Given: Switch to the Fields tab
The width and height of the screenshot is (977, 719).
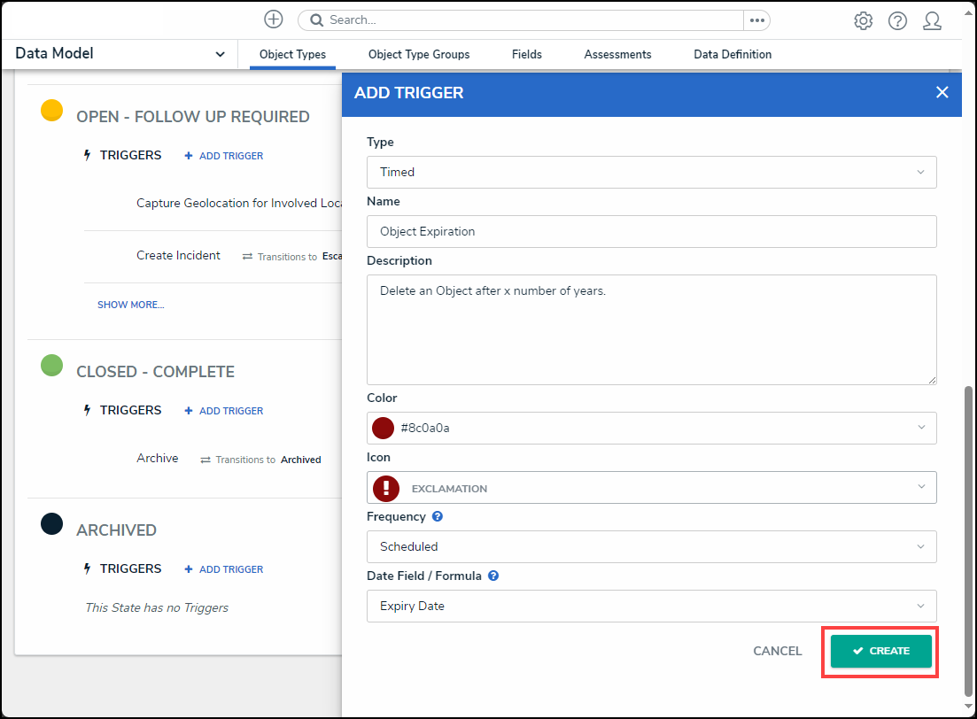Looking at the screenshot, I should [527, 55].
